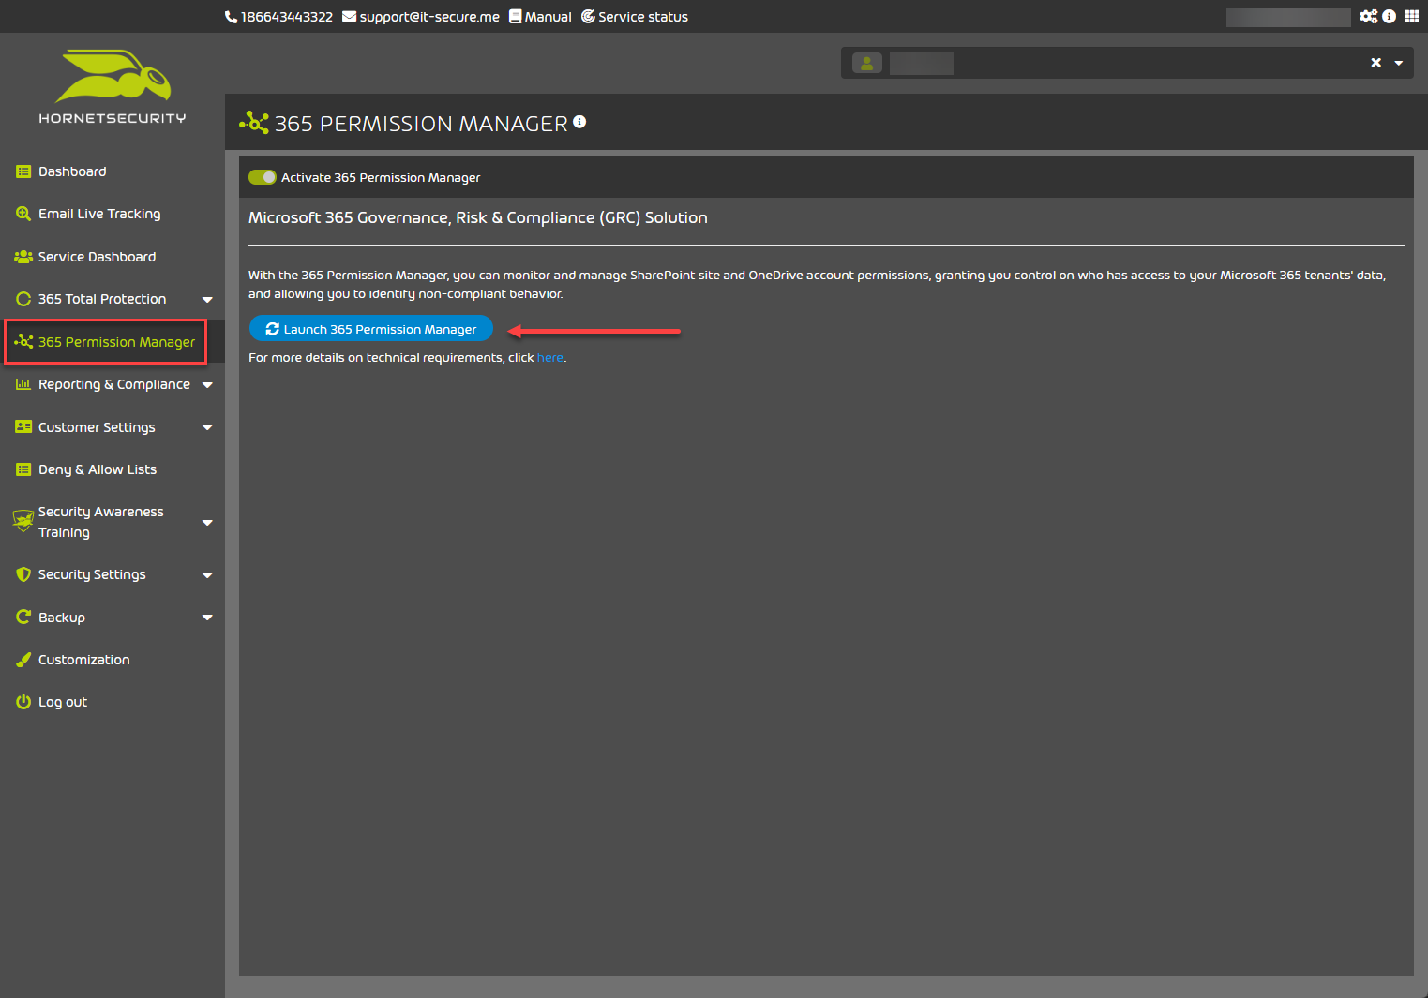Click the Backup label in sidebar
The width and height of the screenshot is (1428, 998).
pyautogui.click(x=62, y=618)
